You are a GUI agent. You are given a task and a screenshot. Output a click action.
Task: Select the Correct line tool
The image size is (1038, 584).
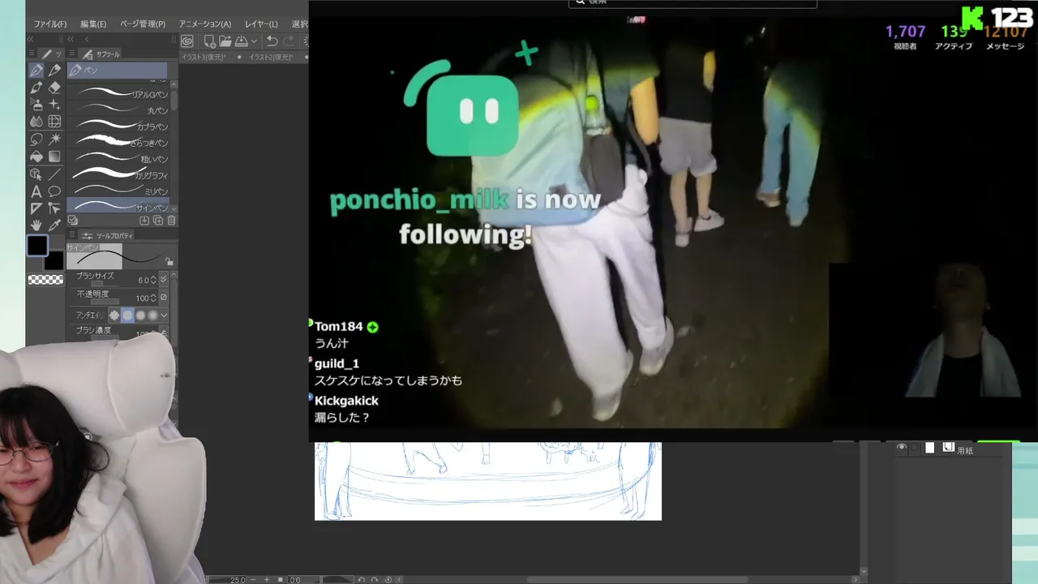click(54, 208)
